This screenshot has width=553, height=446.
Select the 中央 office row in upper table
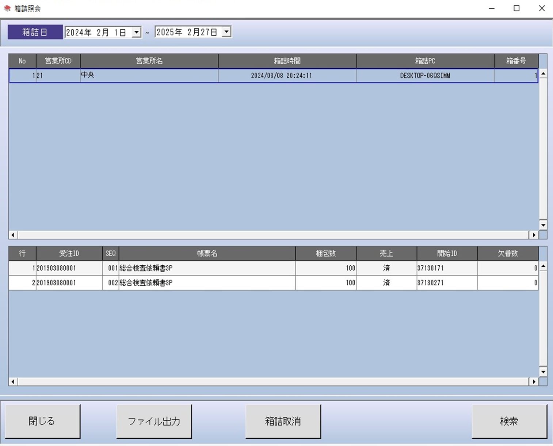(149, 76)
